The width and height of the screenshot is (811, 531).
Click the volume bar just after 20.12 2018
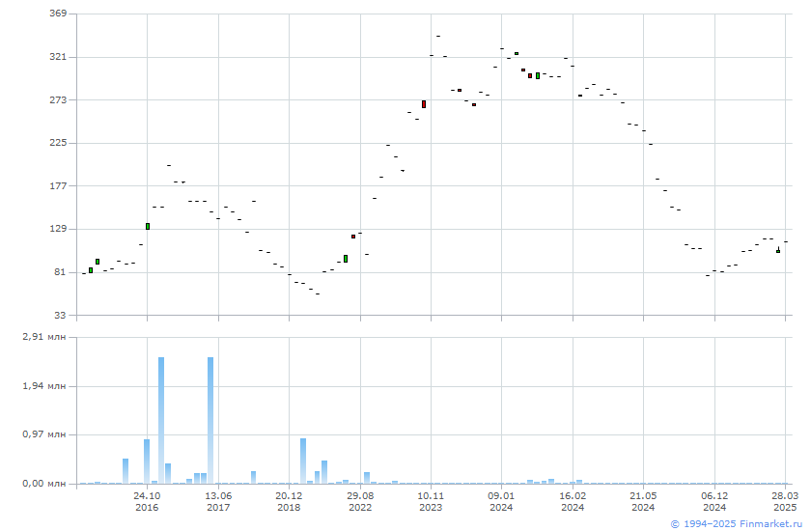(303, 461)
